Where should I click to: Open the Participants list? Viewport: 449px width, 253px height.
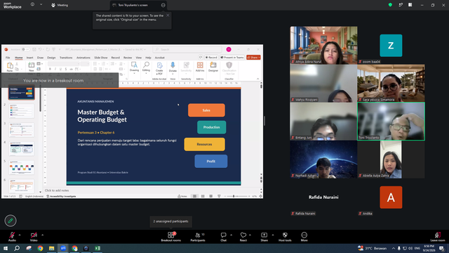click(198, 237)
